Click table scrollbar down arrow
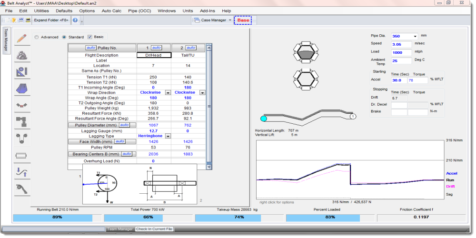 [x=209, y=167]
